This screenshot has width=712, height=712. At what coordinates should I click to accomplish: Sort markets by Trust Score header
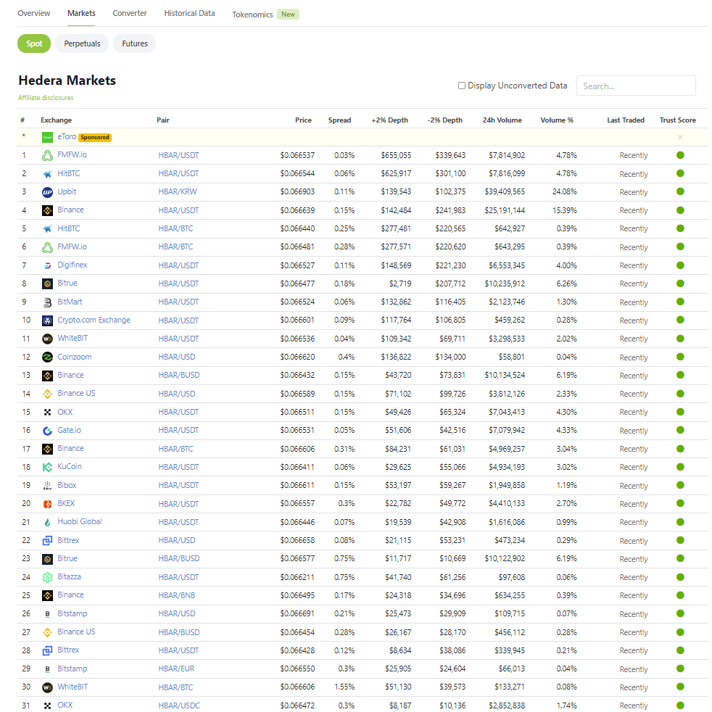pyautogui.click(x=677, y=120)
